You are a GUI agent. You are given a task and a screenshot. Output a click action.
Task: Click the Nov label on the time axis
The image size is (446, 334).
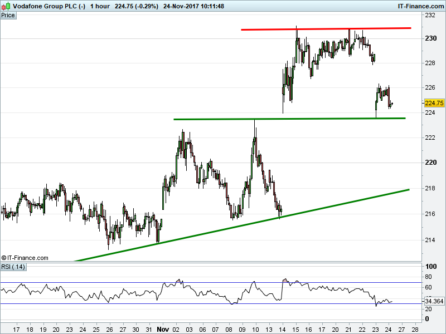tap(163, 330)
